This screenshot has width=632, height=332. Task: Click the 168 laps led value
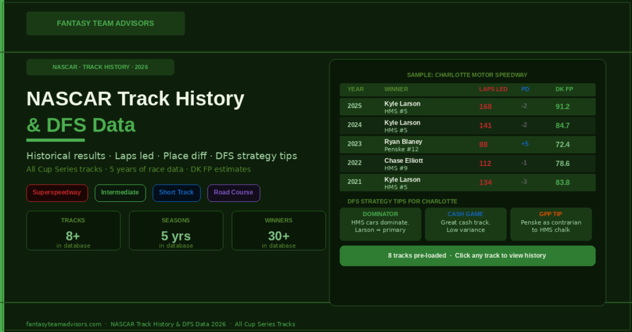tap(485, 107)
